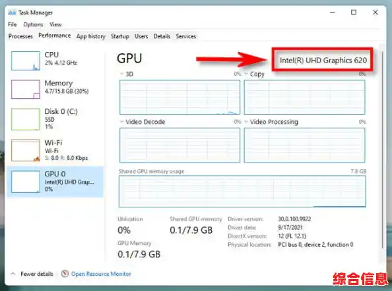Open the Users tab

point(141,36)
